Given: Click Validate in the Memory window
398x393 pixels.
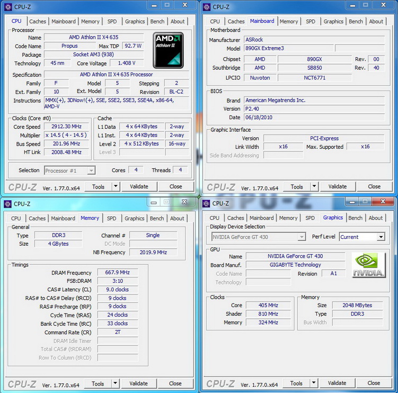Looking at the screenshot, I should click(139, 383).
